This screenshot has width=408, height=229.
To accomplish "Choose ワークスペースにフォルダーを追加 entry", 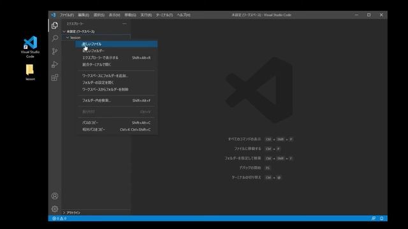I will (117, 76).
